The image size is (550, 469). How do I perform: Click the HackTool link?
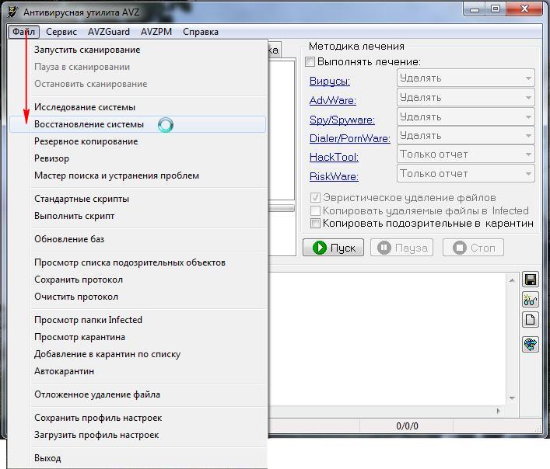[334, 157]
